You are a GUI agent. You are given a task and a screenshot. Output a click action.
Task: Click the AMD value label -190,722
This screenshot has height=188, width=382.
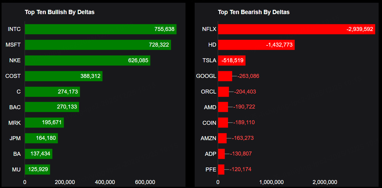pyautogui.click(x=244, y=107)
